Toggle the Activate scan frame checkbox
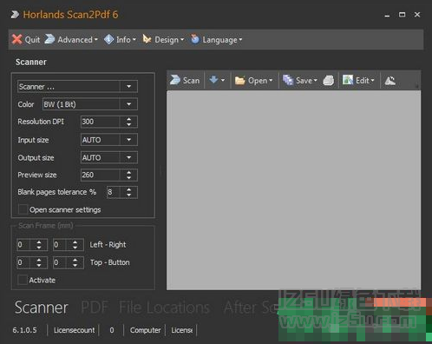Screen dimensions: 432x344 tap(23, 280)
